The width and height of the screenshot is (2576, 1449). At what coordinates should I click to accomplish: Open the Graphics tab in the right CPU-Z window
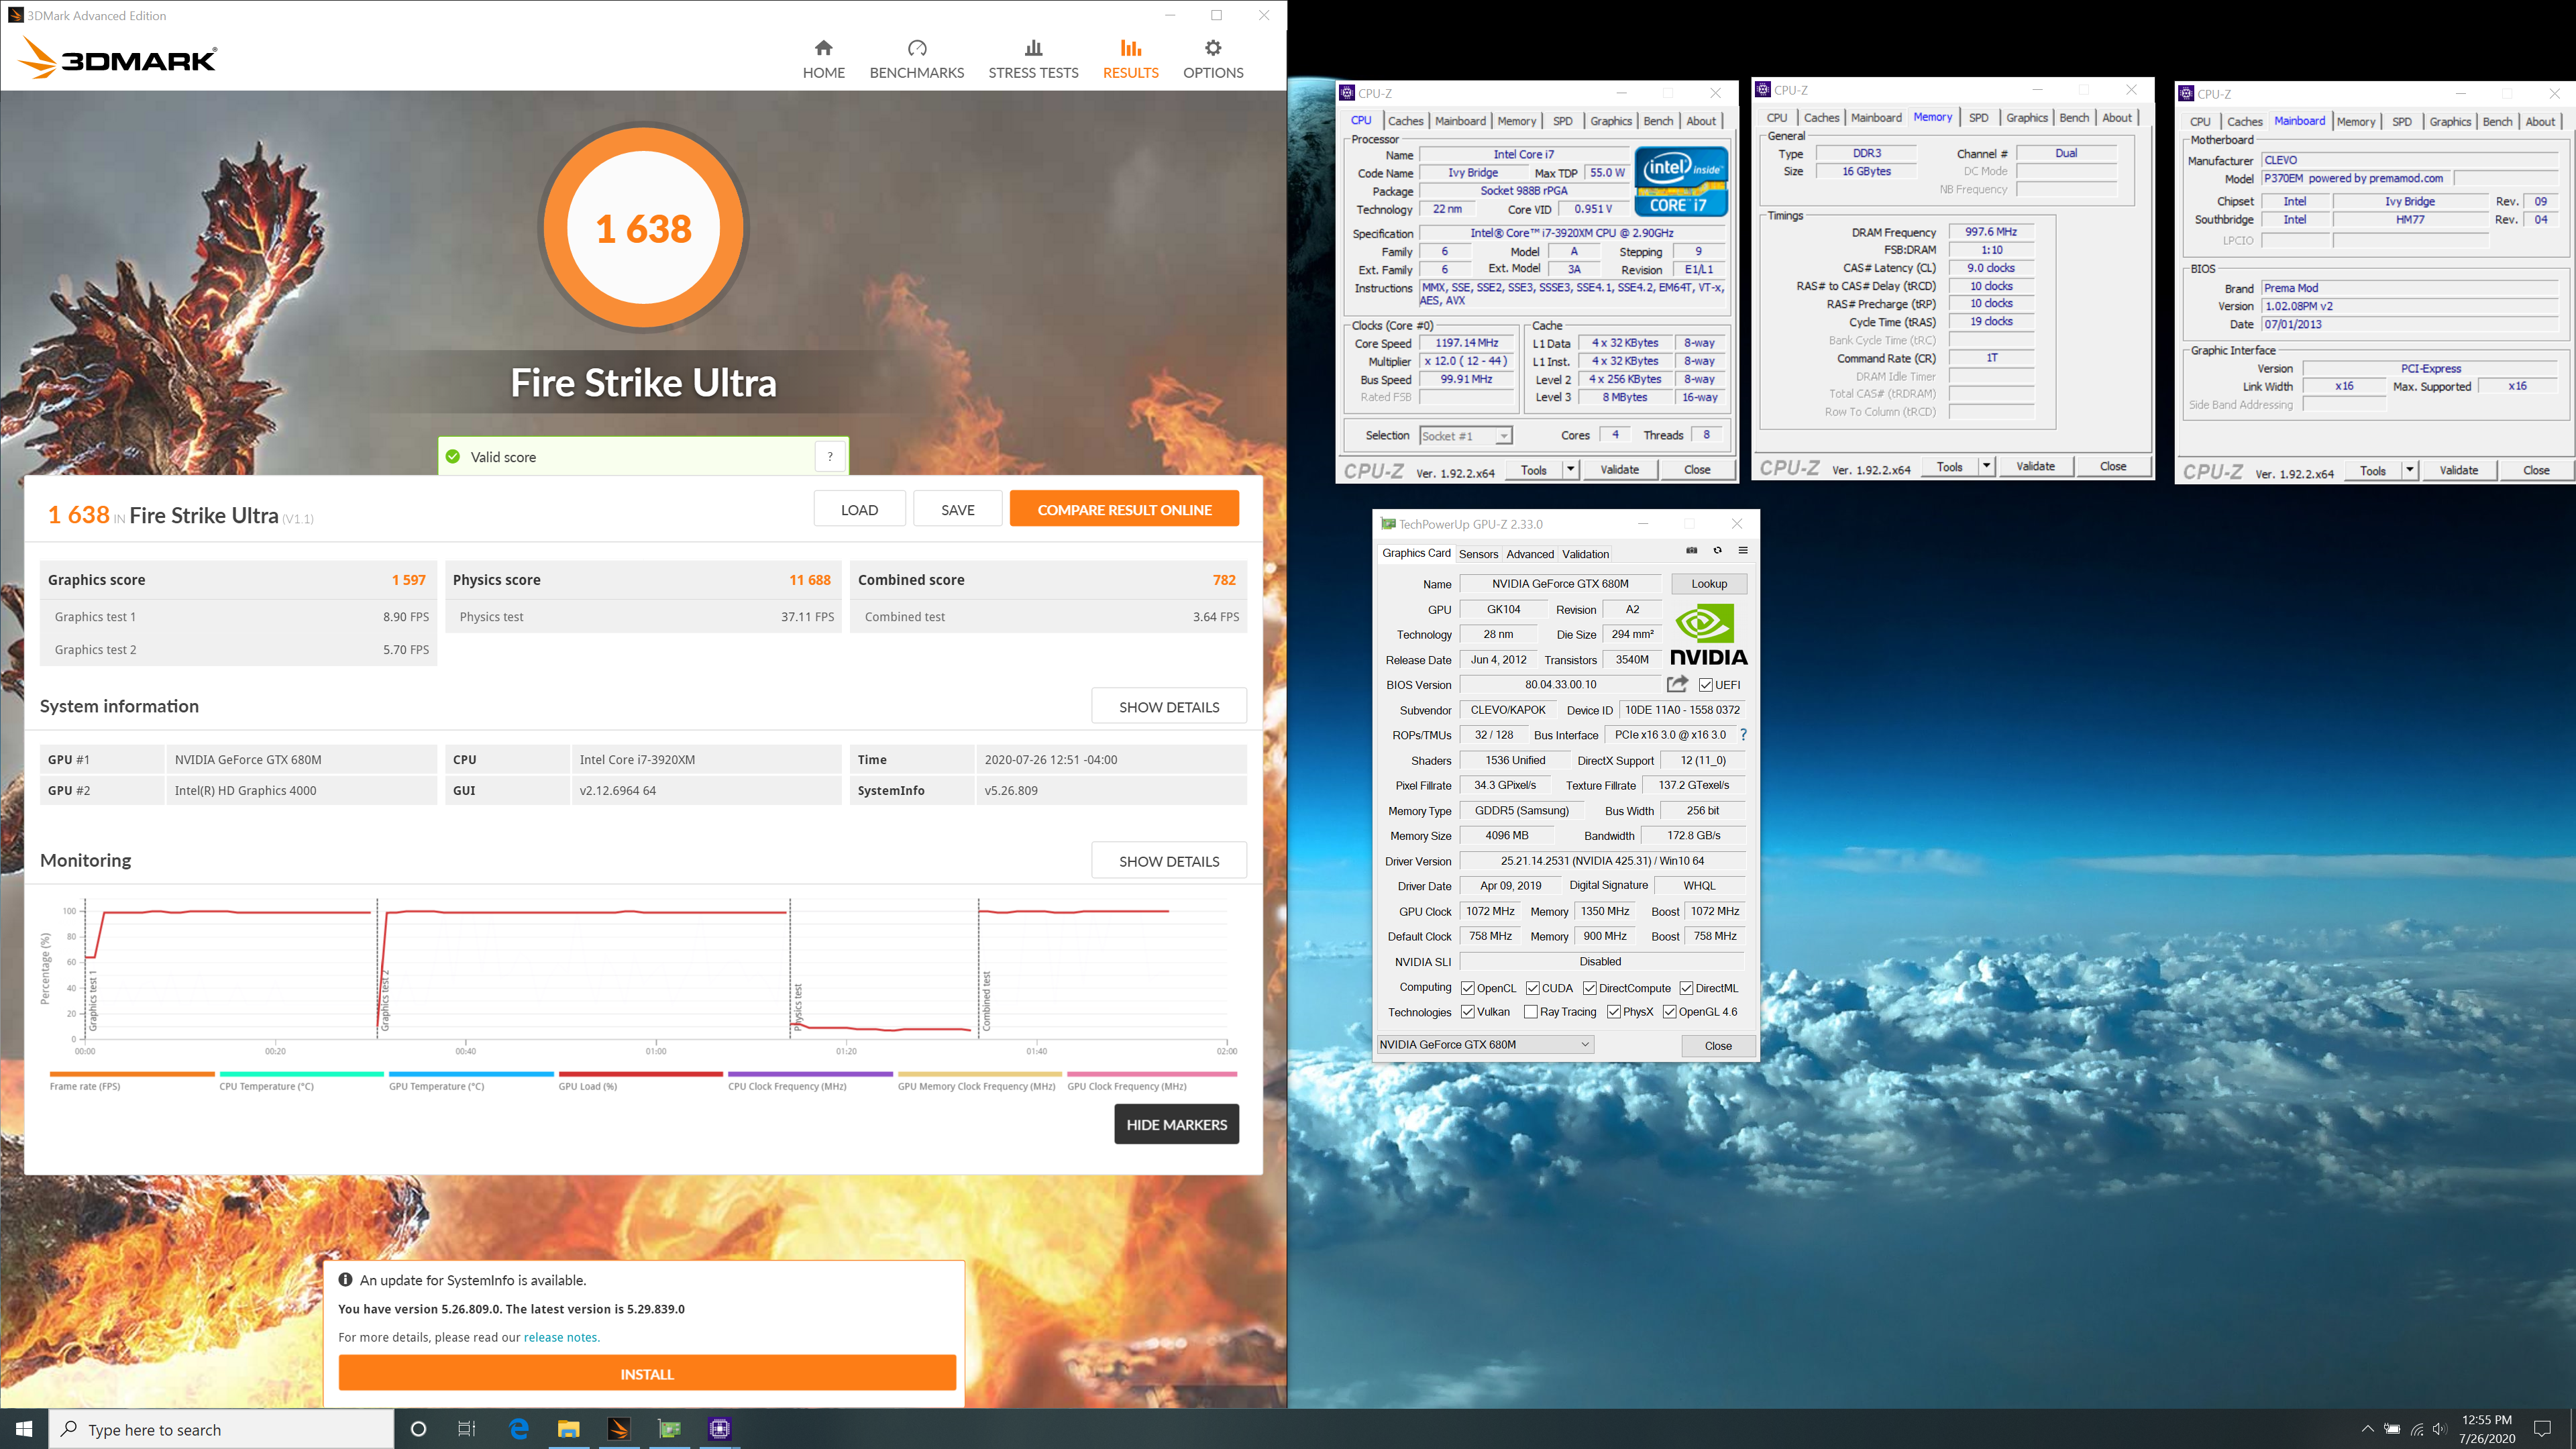tap(2449, 122)
